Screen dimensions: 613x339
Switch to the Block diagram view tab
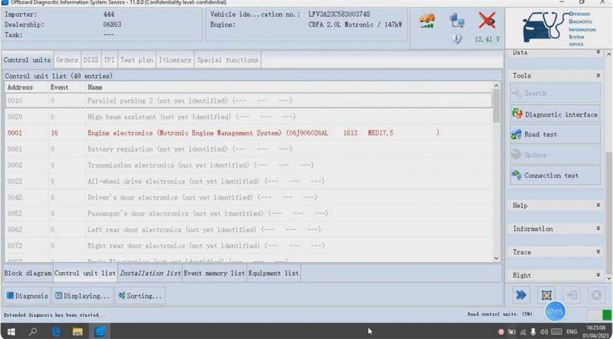tap(28, 273)
